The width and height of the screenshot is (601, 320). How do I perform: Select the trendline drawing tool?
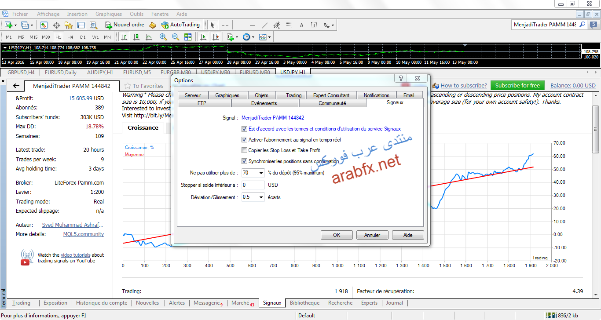(264, 25)
